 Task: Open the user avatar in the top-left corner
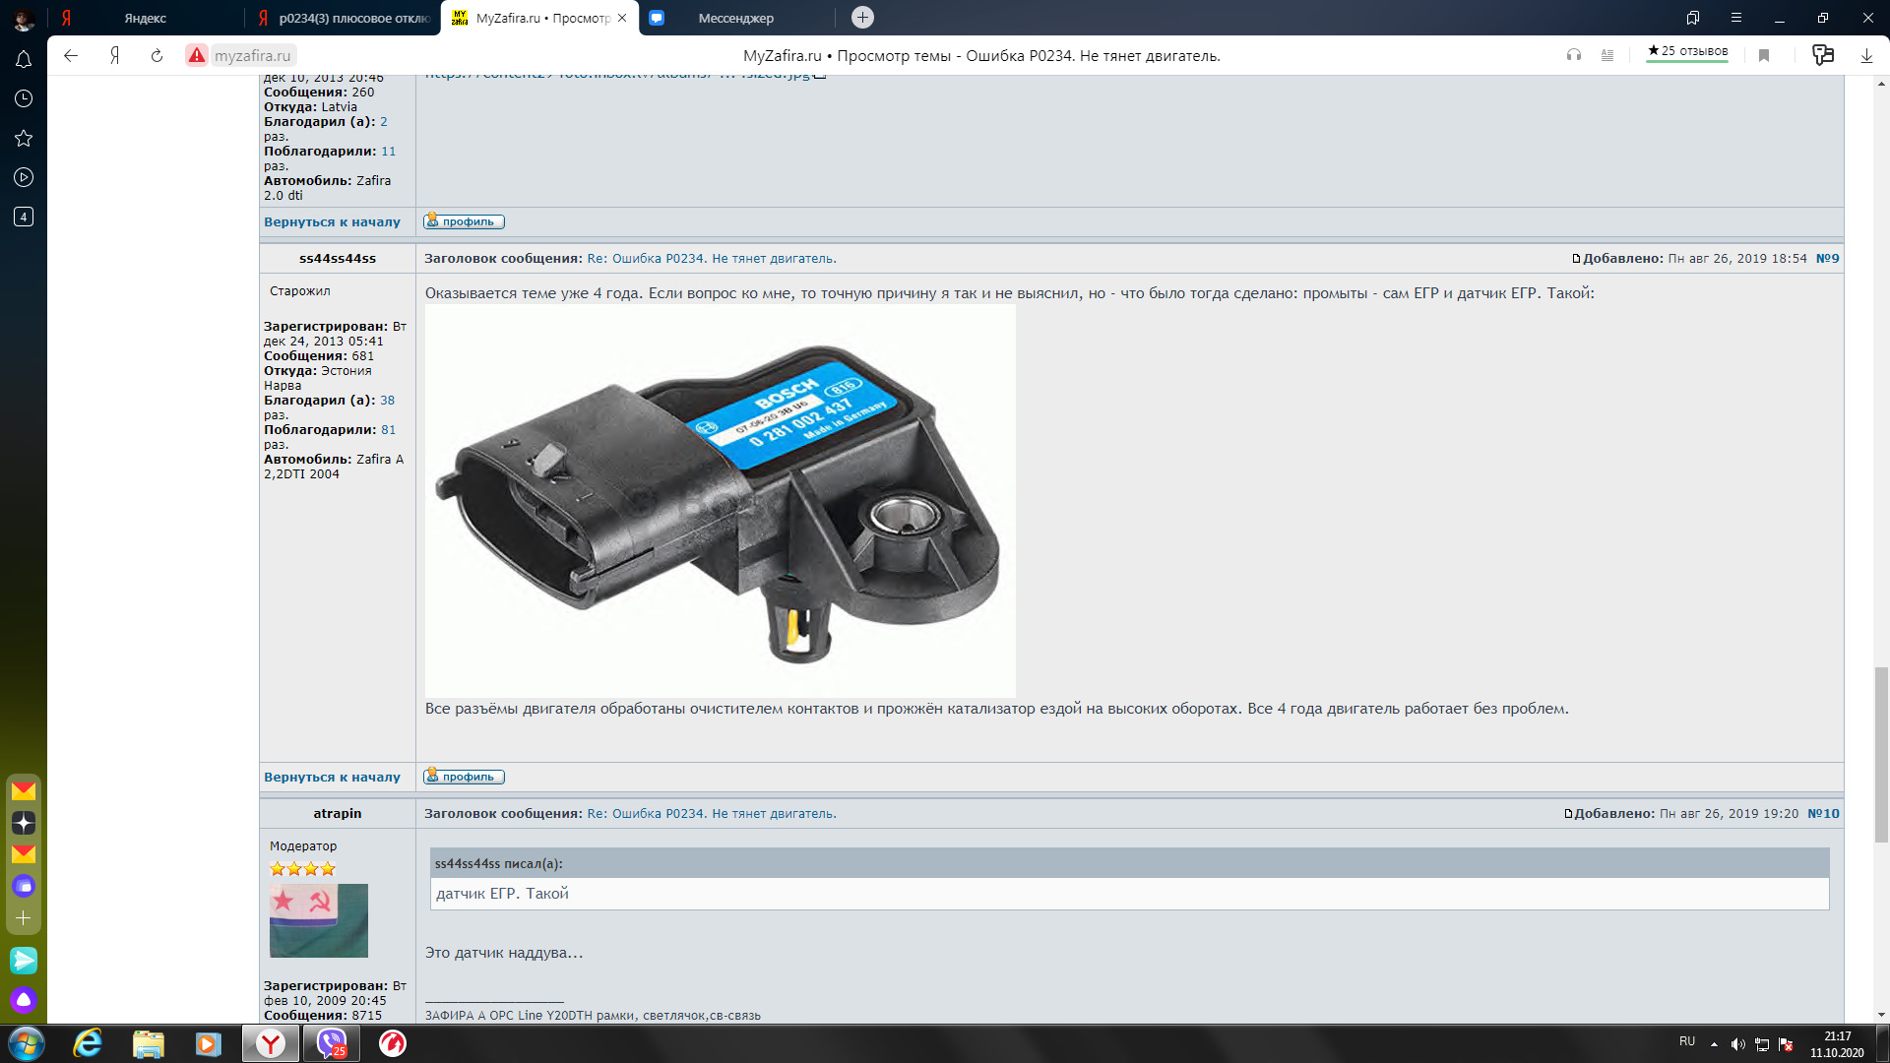tap(24, 18)
